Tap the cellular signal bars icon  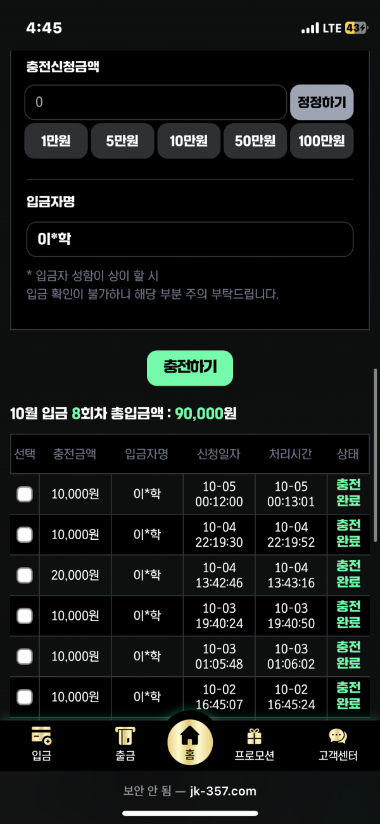pos(310,29)
